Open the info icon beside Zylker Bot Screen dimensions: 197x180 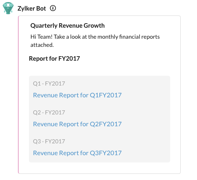(x=53, y=8)
